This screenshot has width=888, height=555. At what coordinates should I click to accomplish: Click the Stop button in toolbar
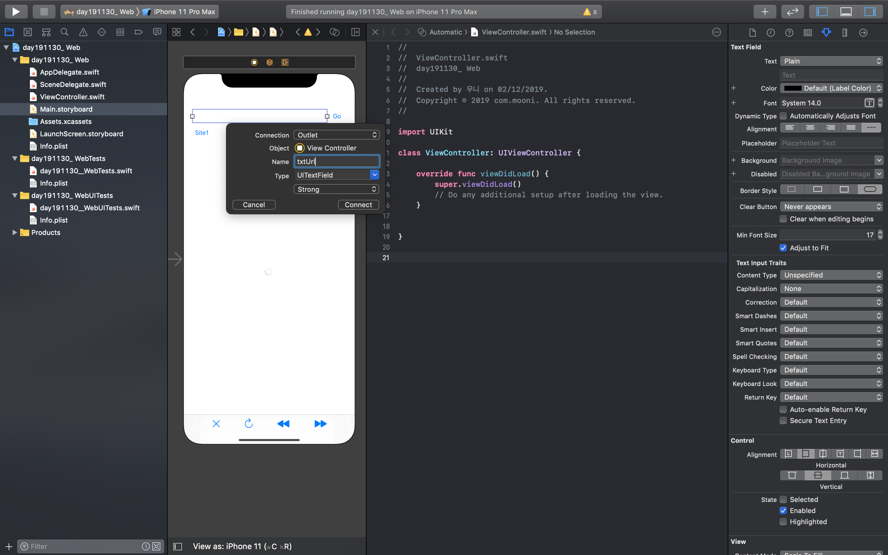coord(44,12)
